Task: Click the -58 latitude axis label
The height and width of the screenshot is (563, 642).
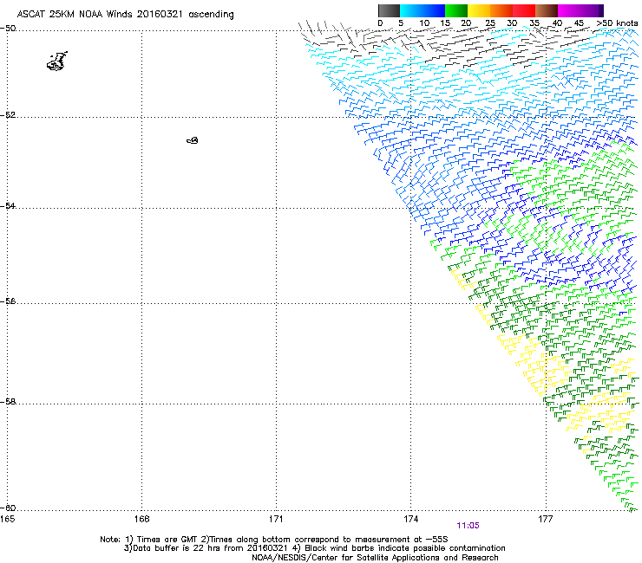Action: click(x=8, y=402)
